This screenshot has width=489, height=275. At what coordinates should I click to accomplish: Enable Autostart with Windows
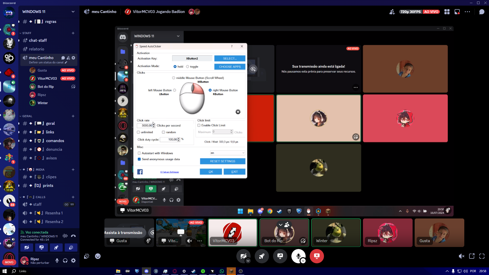click(x=139, y=153)
